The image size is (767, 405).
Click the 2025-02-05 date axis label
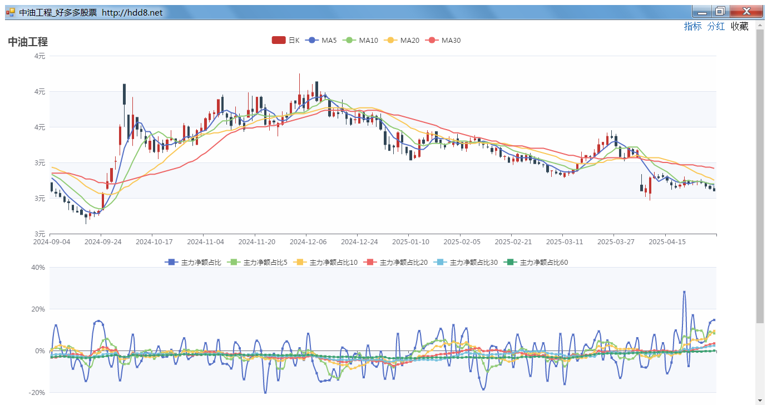coord(462,242)
